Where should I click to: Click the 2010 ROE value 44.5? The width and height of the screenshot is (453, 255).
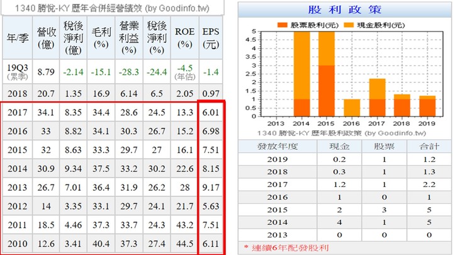[x=185, y=244]
